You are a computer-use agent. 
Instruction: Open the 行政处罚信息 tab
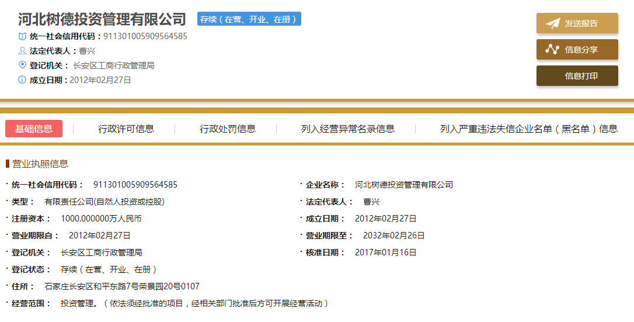click(x=228, y=129)
